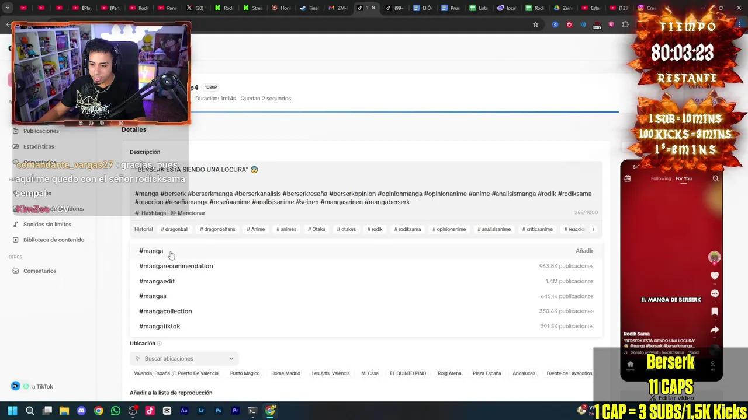
Task: Select #mangas suggestion
Action: click(x=366, y=296)
